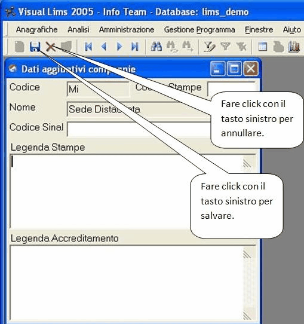Screen dimensions: 304x324
Task: Click the table grid view toolbar icon
Action: [263, 47]
